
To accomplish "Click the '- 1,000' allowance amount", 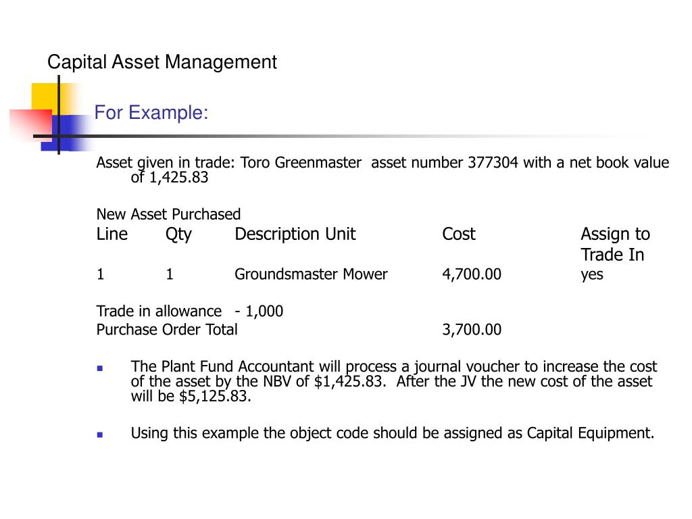I will point(259,312).
